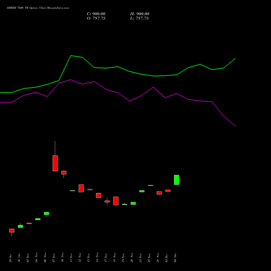The height and width of the screenshot is (271, 271).
Task: Click the red candle above 18 Nov
Action: pos(116,201)
